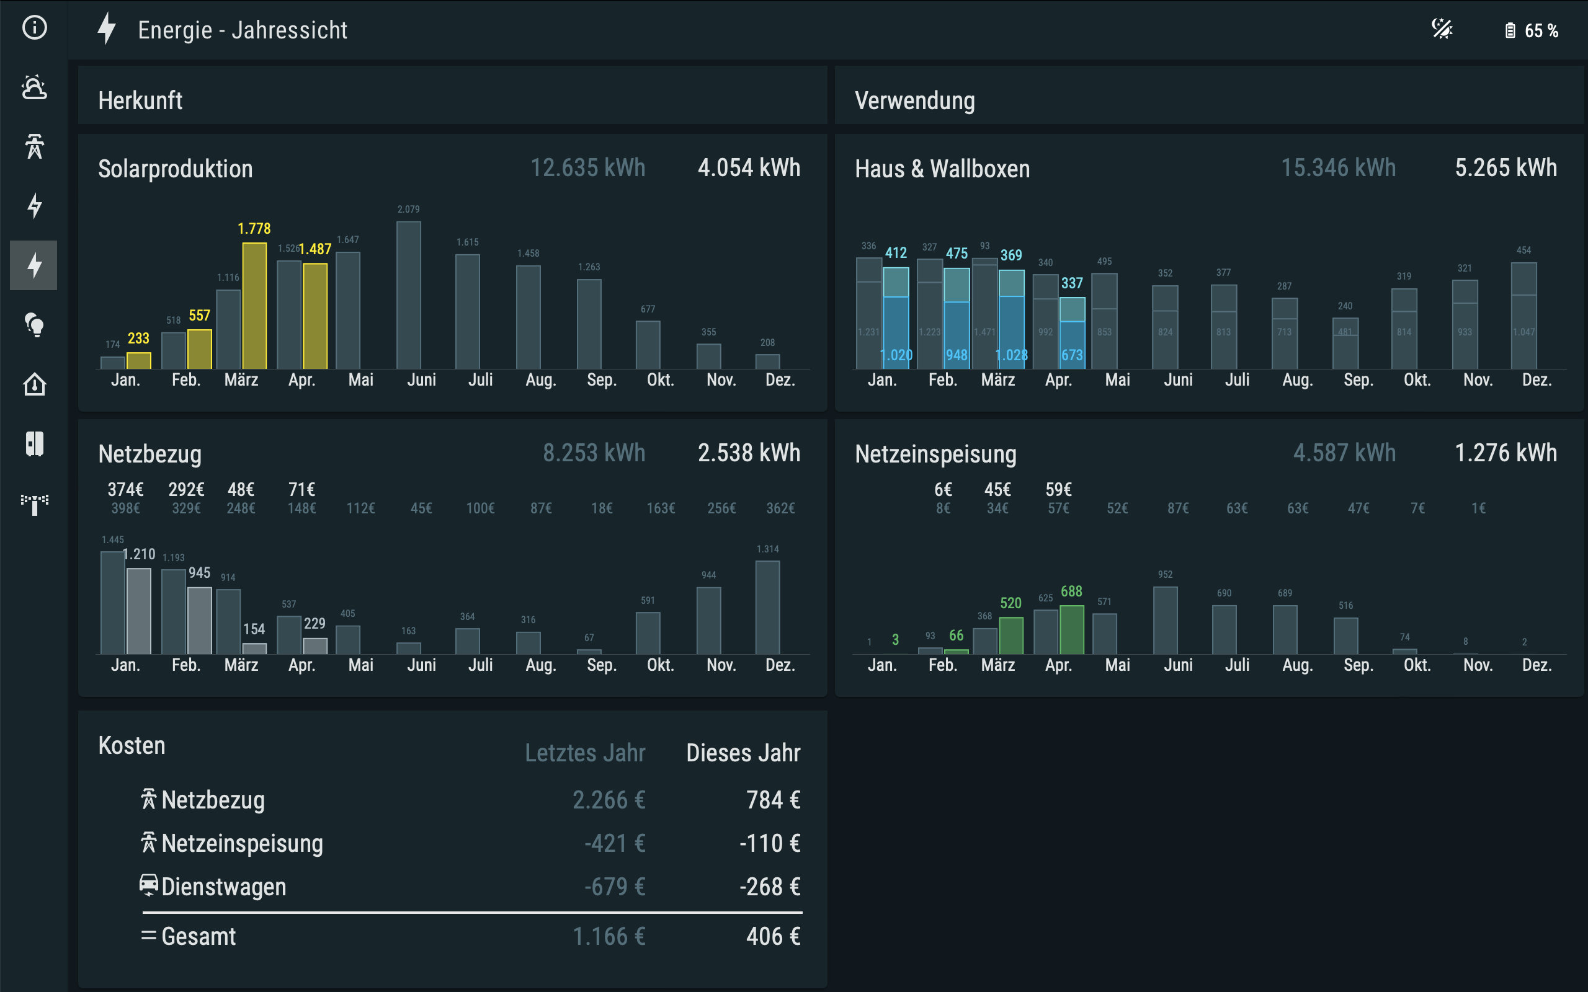
Task: Click the green Apr. feed-in bar 688
Action: coord(1071,629)
